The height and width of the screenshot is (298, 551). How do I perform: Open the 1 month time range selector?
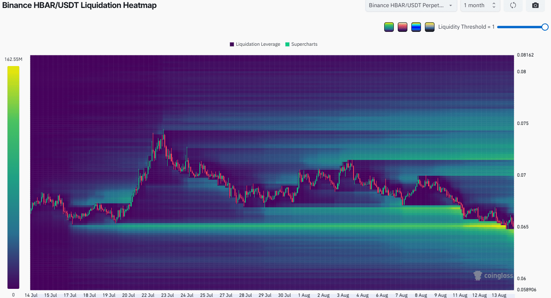(480, 5)
